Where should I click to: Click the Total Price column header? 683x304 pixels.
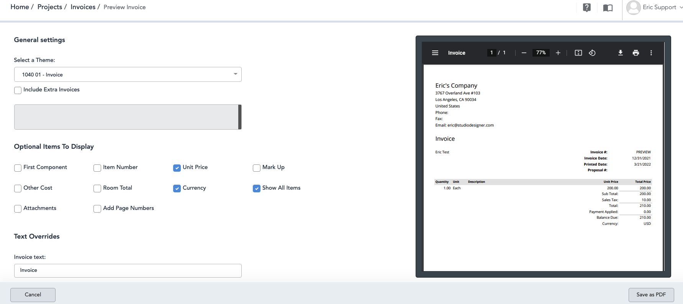click(643, 182)
